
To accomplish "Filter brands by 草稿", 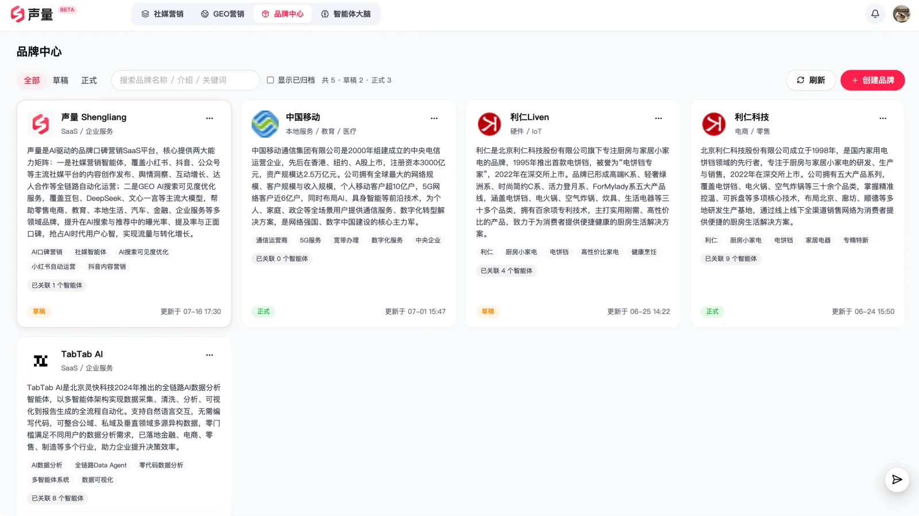I will tap(60, 80).
